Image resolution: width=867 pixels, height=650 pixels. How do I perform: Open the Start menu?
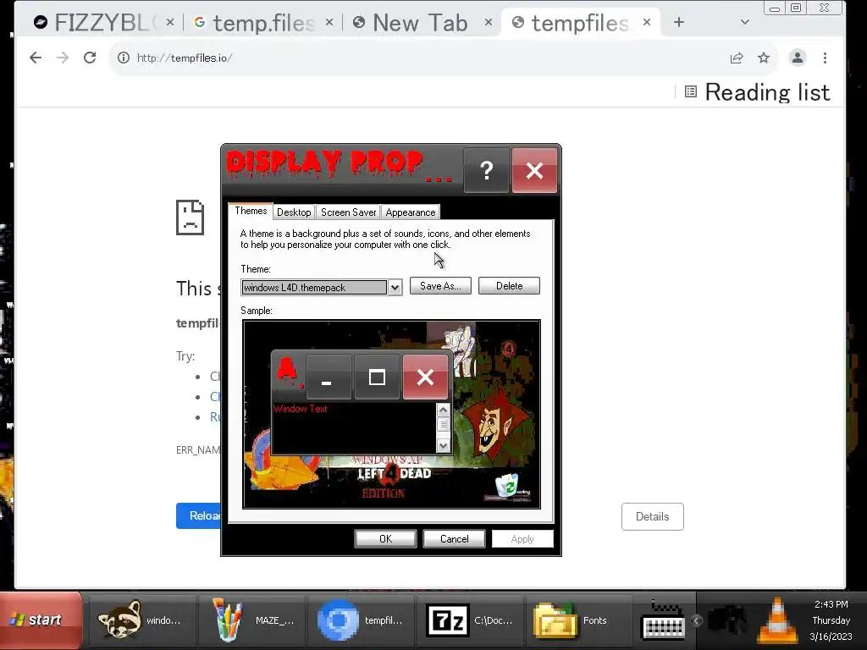click(41, 620)
